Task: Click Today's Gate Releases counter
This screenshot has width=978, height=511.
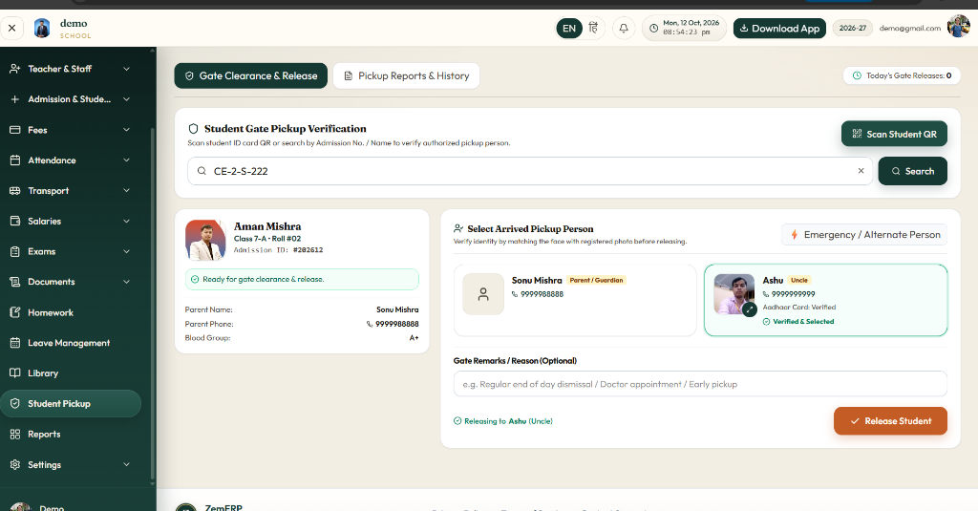Action: [x=902, y=75]
